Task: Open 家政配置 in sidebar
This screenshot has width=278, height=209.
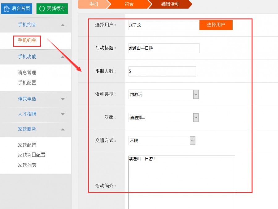Action: click(x=27, y=145)
